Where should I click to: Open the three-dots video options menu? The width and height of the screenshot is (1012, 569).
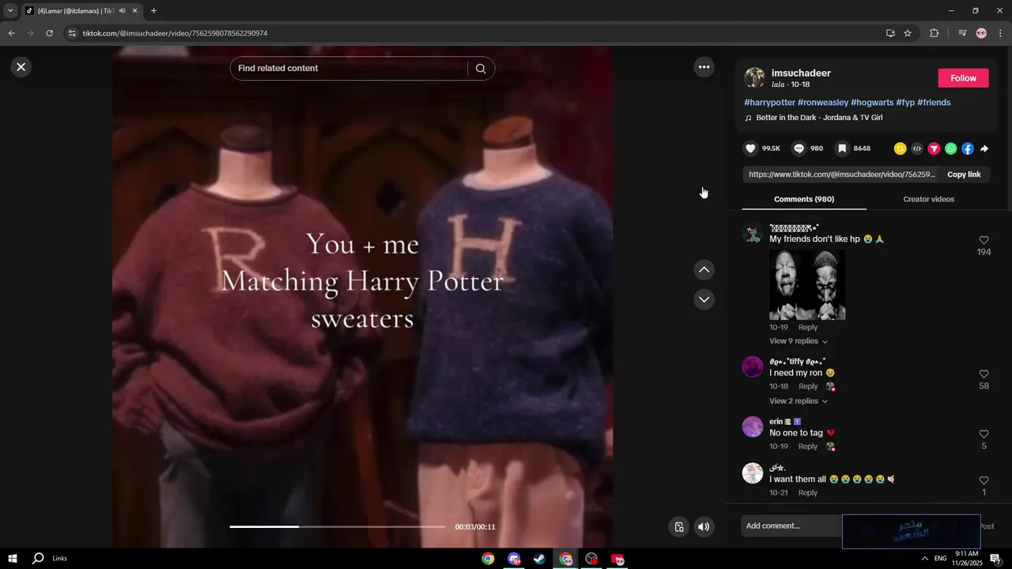pos(704,67)
